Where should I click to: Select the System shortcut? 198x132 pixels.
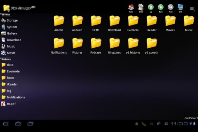(x=9, y=27)
